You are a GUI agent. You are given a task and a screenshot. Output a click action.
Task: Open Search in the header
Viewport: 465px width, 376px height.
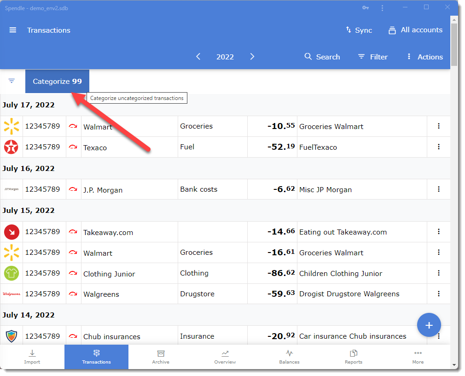click(322, 57)
